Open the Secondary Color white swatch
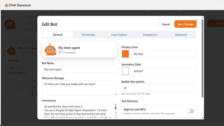 coord(125,71)
